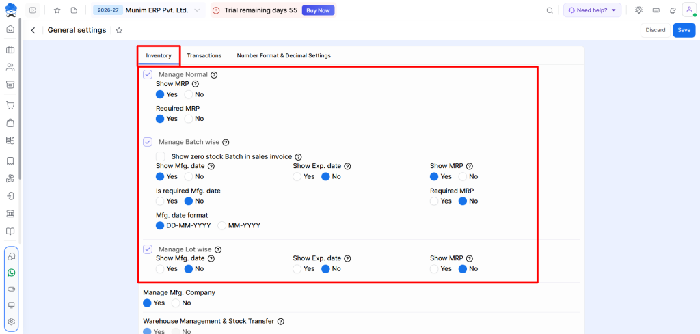This screenshot has width=700, height=334.
Task: Open the archive box sidebar icon
Action: tap(10, 85)
